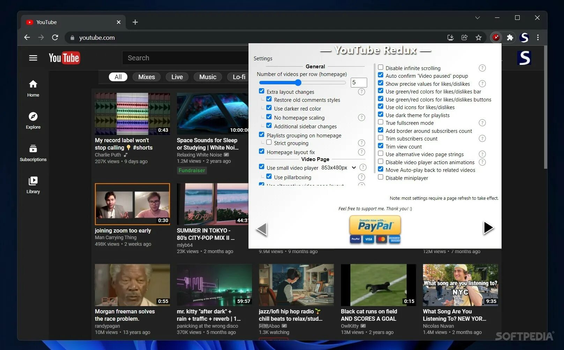Viewport: 564px width, 350px height.
Task: Open Library in the sidebar
Action: (x=33, y=185)
